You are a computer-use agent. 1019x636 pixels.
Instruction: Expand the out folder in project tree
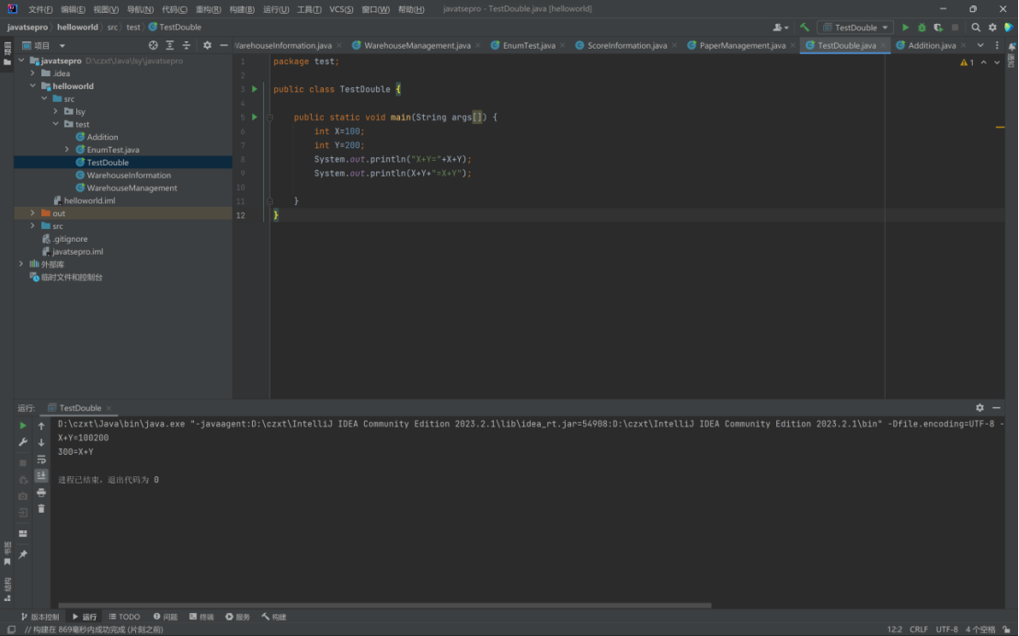33,213
